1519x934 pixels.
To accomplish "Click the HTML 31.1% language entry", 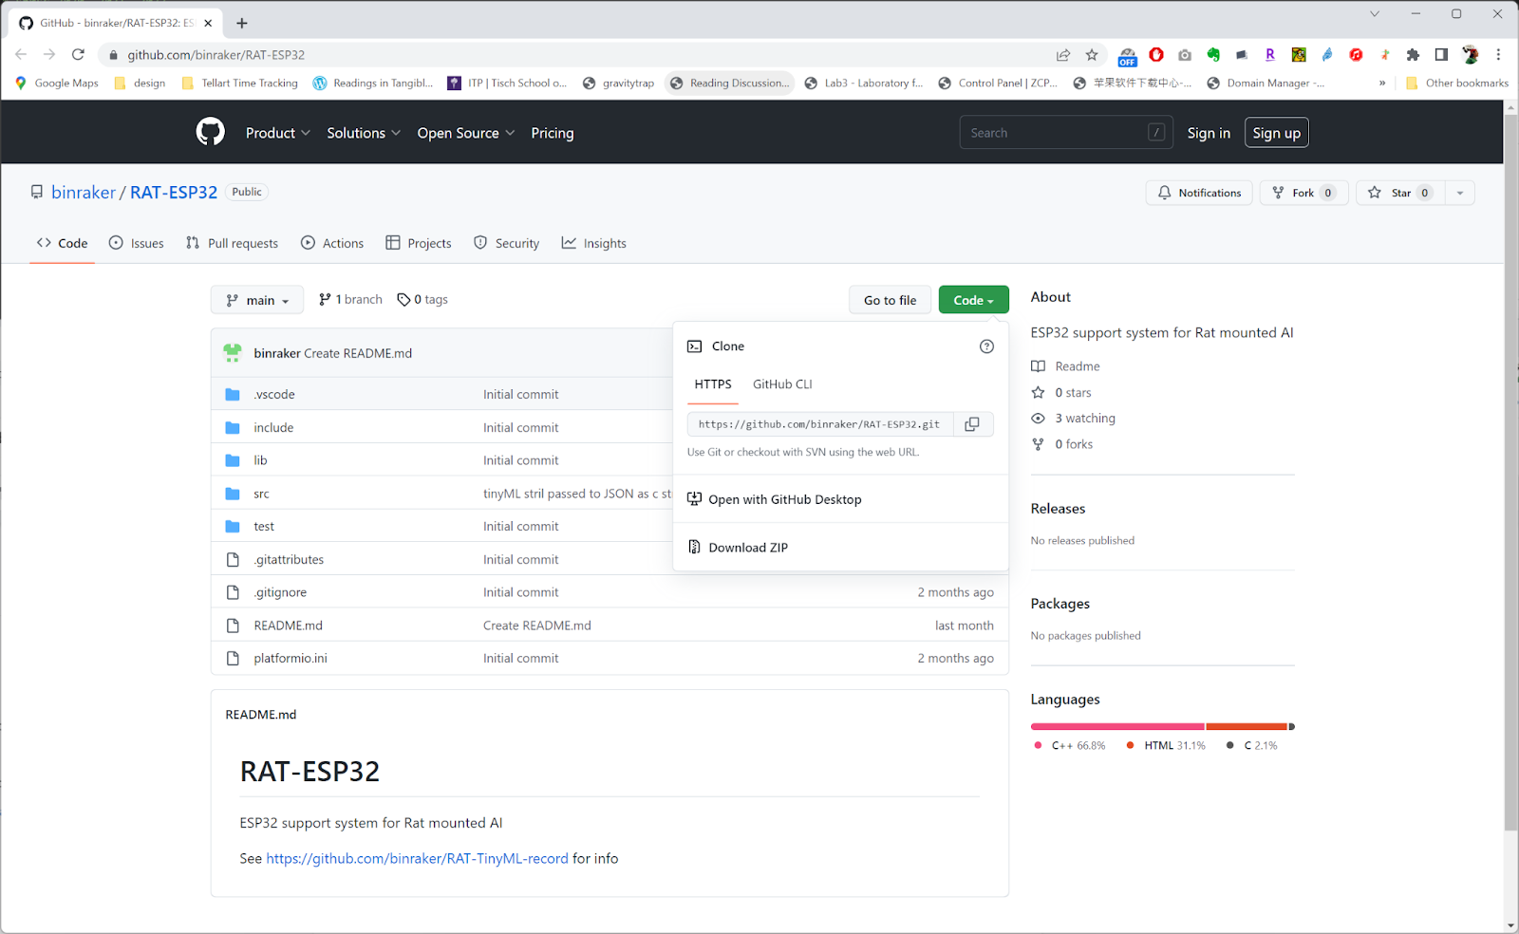I will 1166,745.
